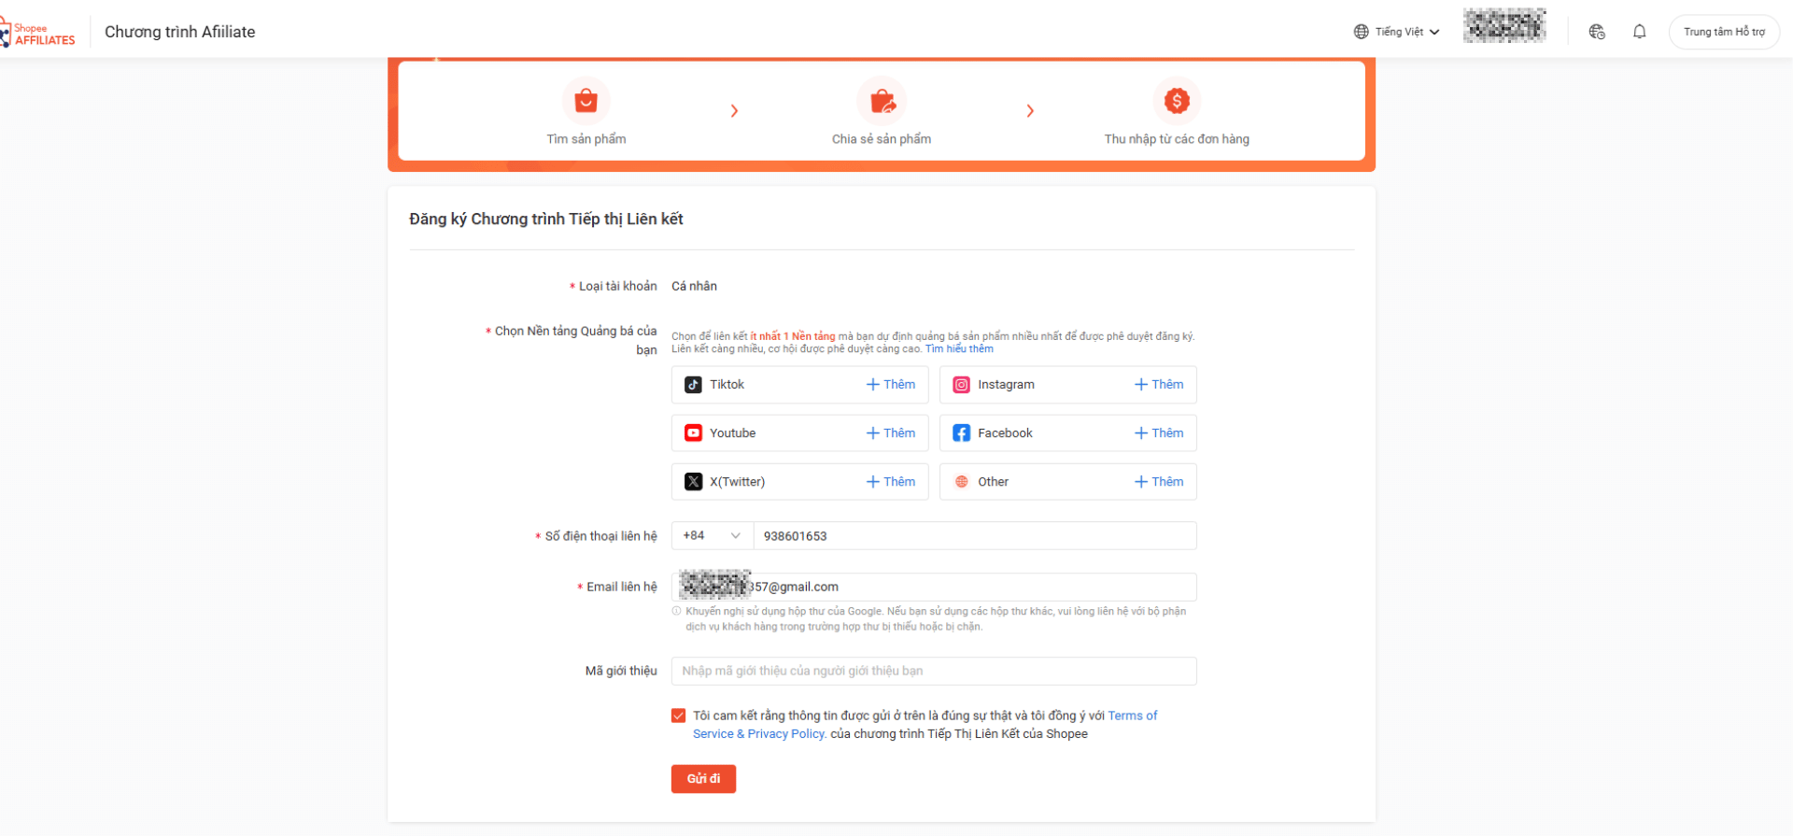Add X(Twitter) platform with Thêm

[x=891, y=482]
